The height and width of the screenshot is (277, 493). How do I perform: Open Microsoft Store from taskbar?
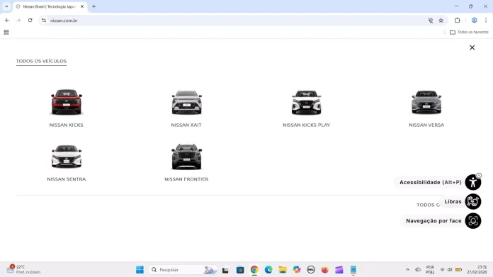tap(240, 270)
